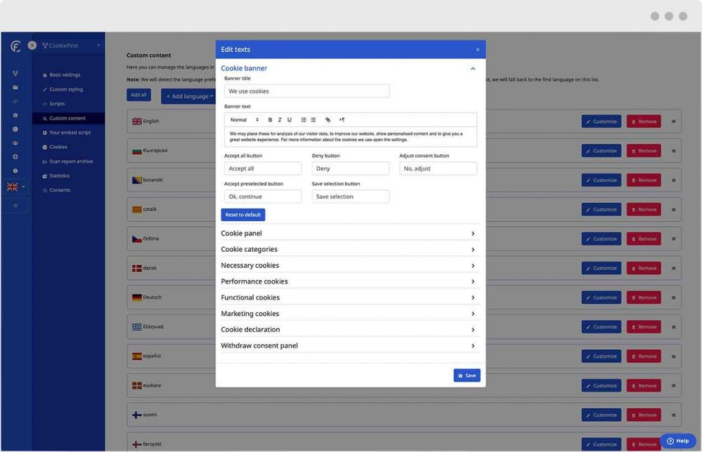Save the edited texts

point(466,375)
